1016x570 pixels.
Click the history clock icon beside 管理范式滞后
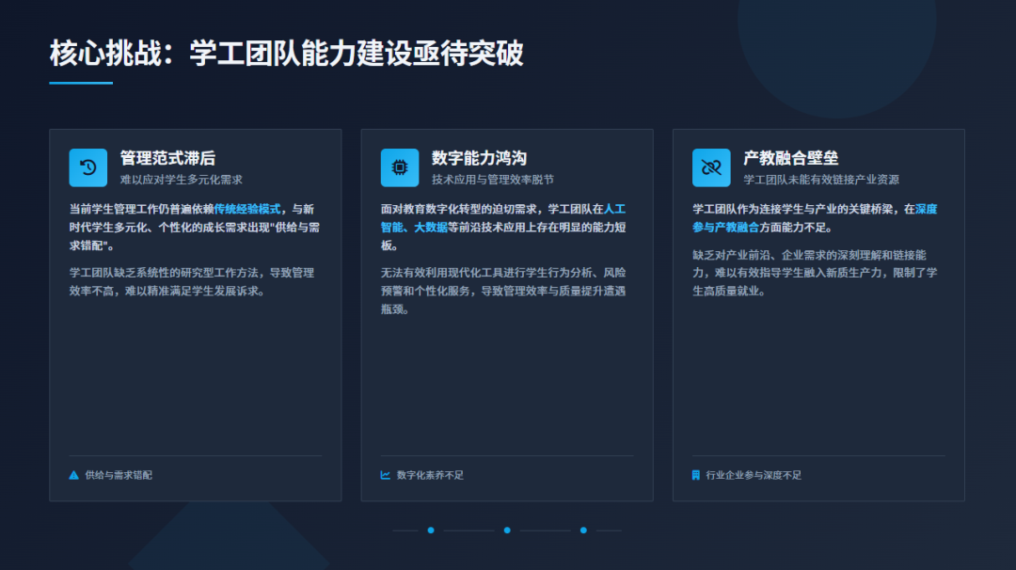pos(88,167)
